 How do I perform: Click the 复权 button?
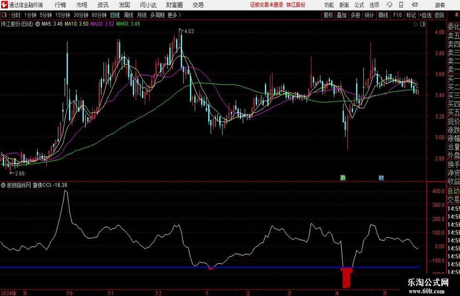[328, 15]
